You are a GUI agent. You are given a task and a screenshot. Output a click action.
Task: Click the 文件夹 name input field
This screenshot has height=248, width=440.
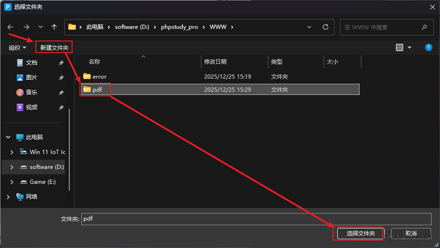pos(256,219)
